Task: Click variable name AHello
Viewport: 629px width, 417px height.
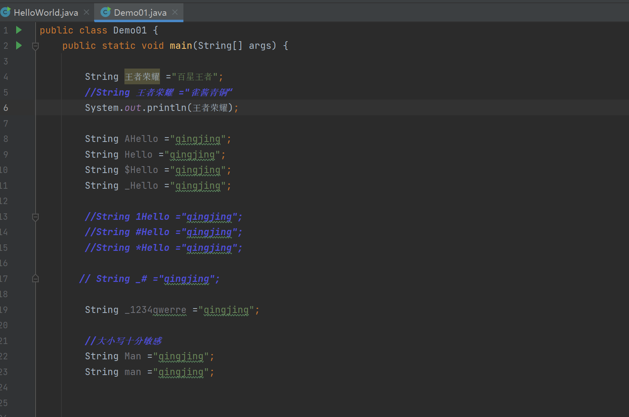Action: [141, 139]
